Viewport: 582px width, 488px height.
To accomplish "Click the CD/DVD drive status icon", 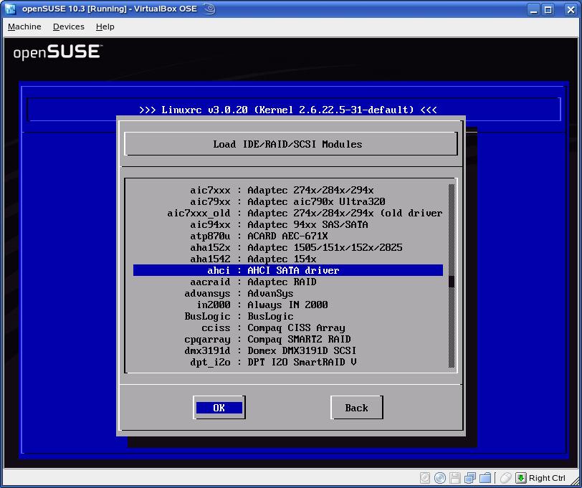I will pos(440,478).
